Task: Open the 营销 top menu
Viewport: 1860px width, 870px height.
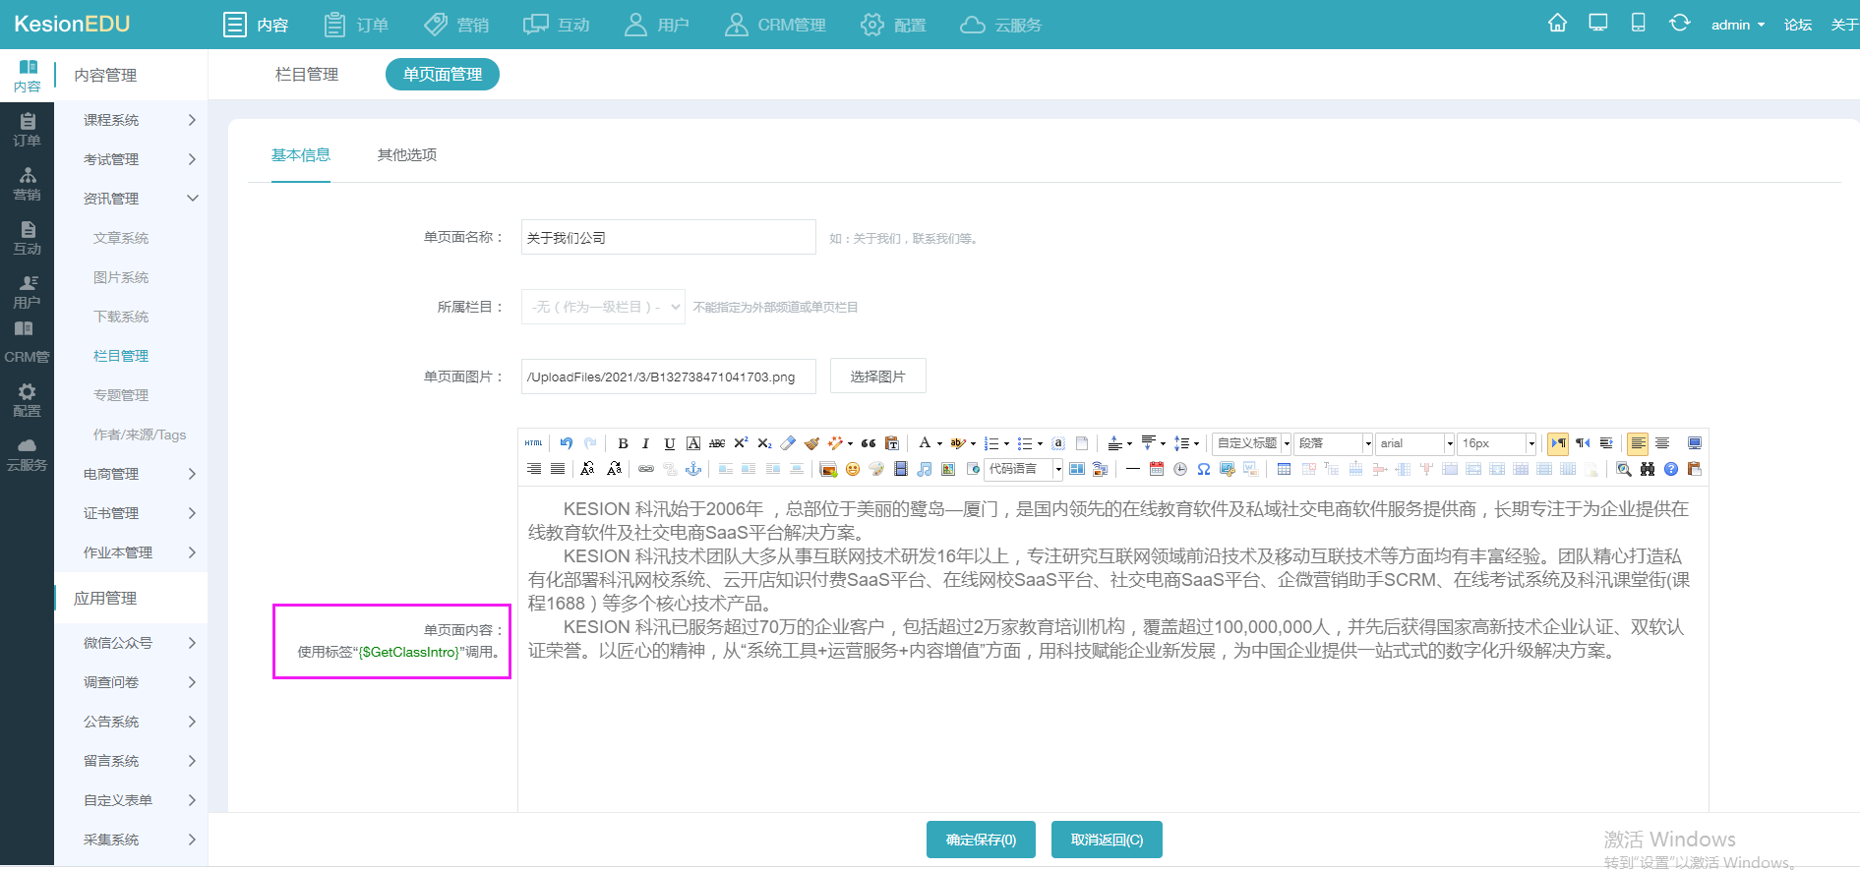Action: [x=456, y=25]
